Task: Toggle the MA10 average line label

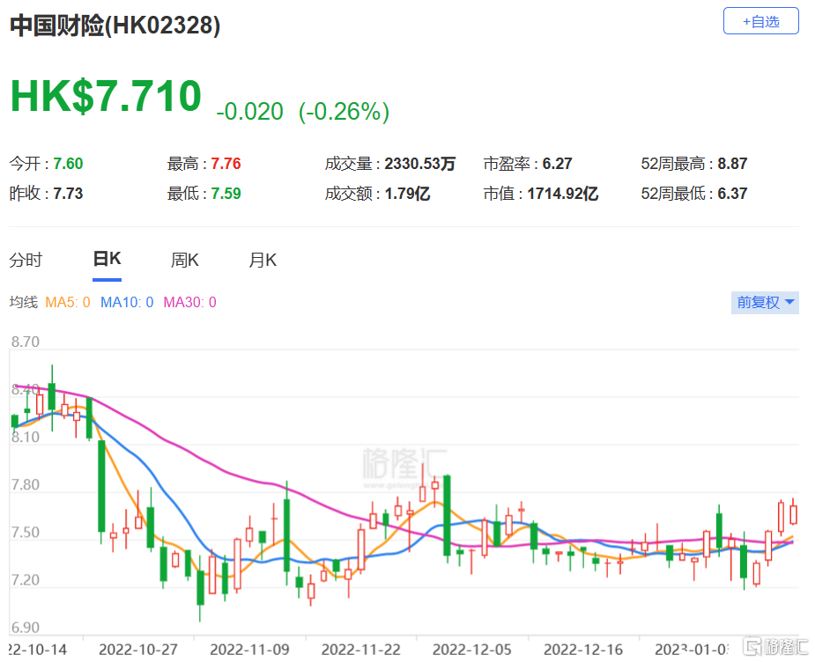Action: [127, 302]
